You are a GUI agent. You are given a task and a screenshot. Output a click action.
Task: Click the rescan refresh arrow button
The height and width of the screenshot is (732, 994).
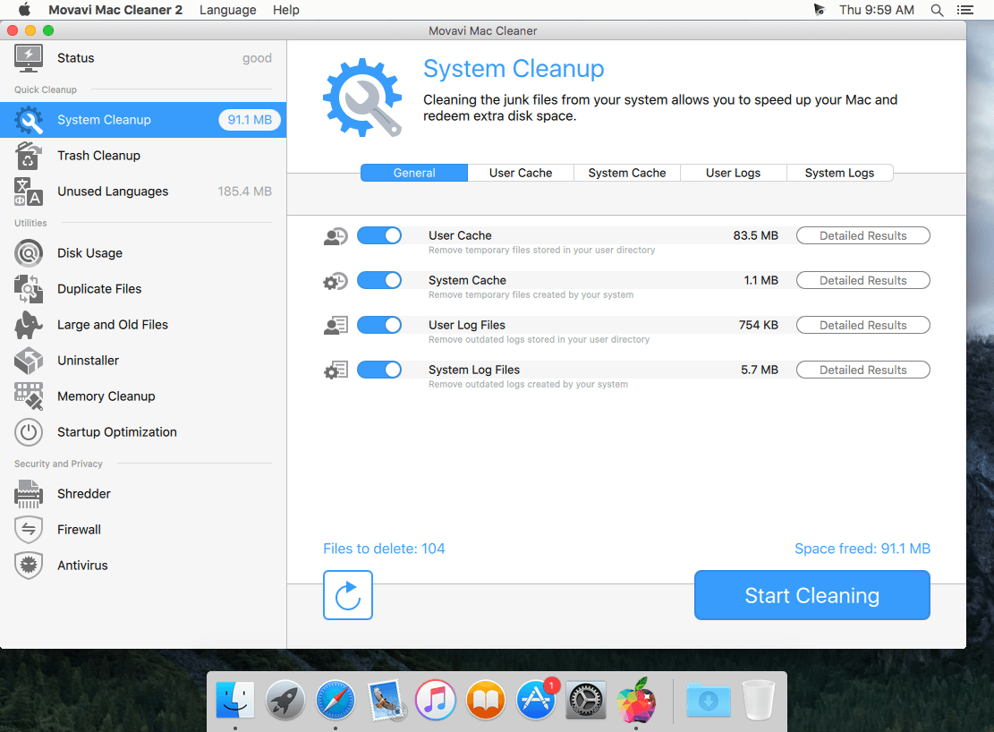coord(348,595)
